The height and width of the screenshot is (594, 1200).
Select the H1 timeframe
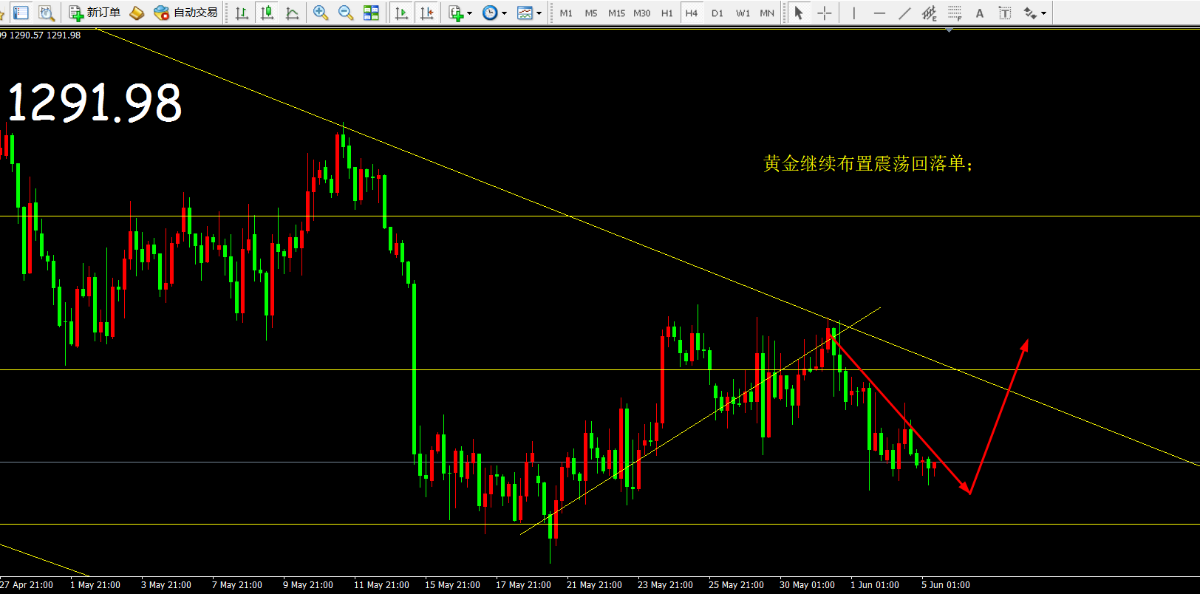point(667,13)
